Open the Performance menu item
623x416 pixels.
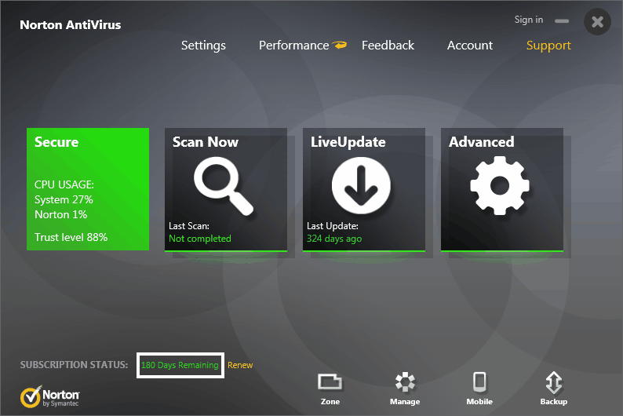point(294,46)
